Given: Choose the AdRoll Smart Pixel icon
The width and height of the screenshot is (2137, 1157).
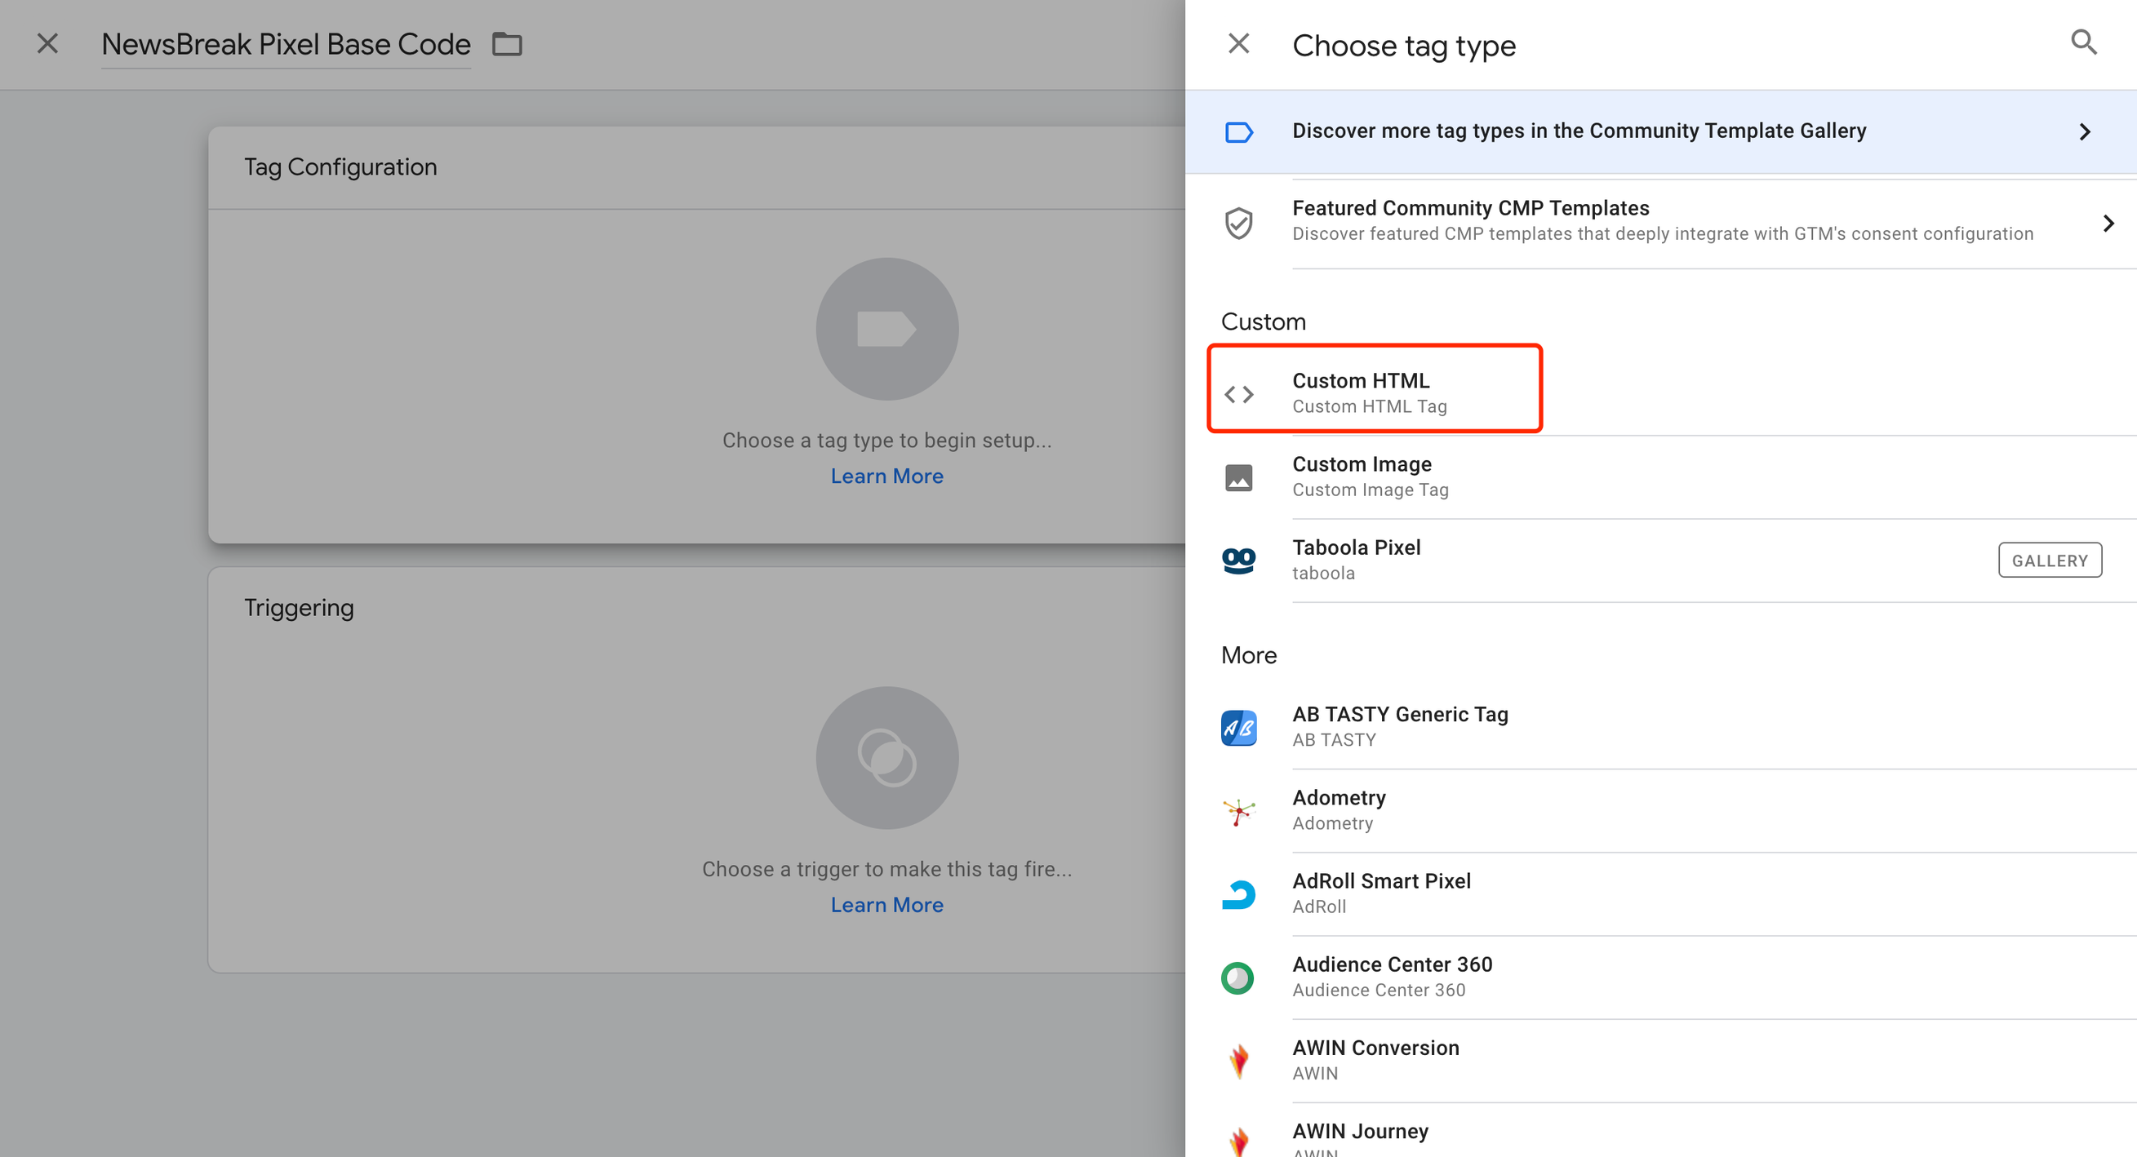Looking at the screenshot, I should (1237, 894).
